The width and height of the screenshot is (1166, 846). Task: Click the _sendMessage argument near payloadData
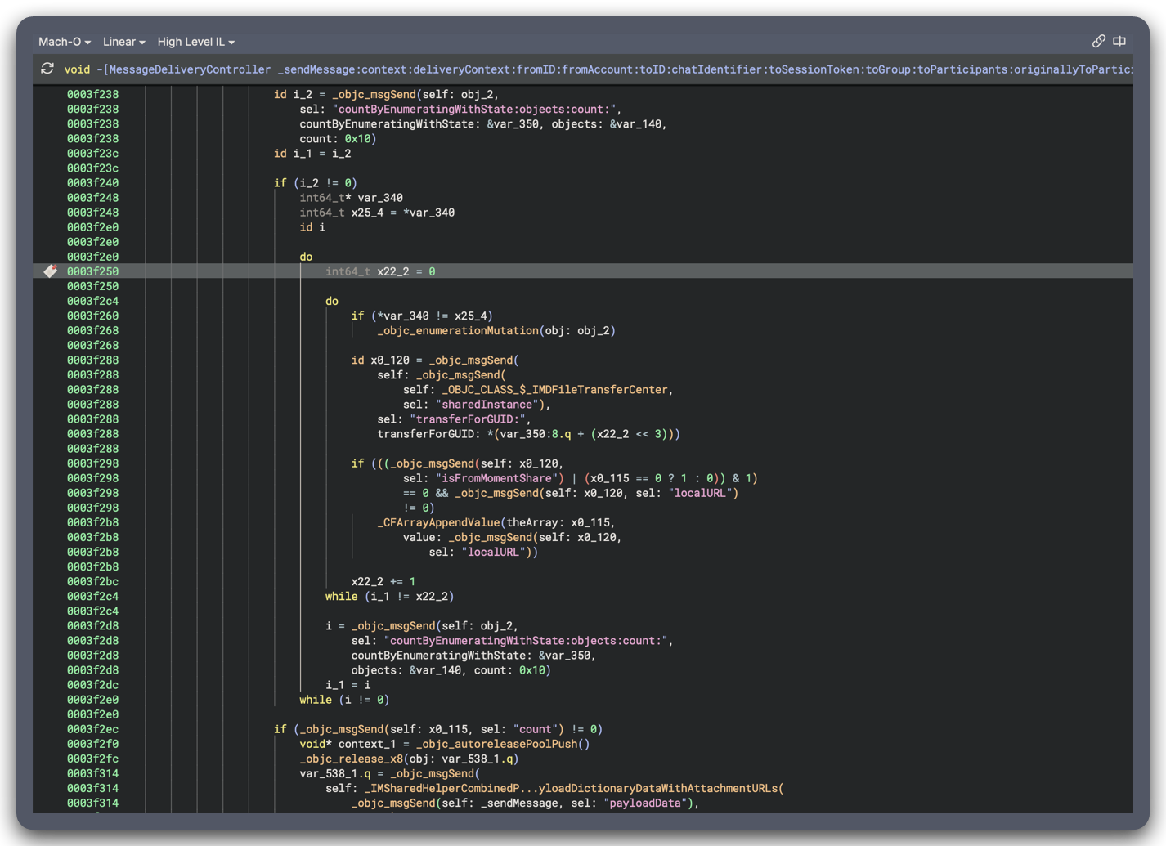[520, 803]
